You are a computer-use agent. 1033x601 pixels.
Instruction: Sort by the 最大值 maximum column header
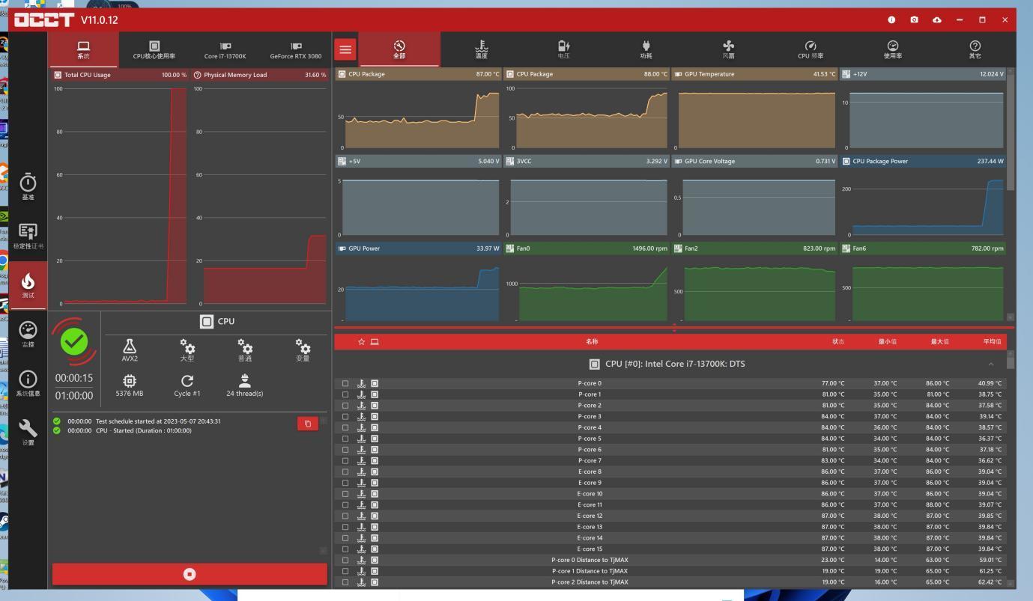[939, 342]
